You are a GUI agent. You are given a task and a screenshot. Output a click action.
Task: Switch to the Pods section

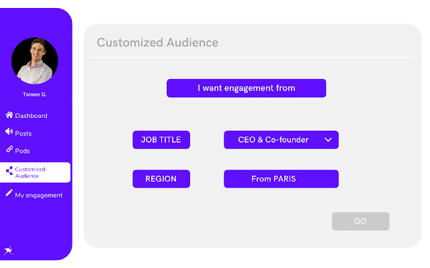click(x=23, y=151)
